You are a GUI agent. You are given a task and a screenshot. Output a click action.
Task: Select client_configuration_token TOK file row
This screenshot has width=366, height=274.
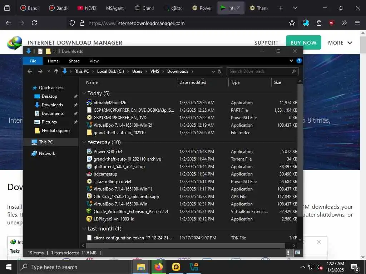(x=192, y=238)
